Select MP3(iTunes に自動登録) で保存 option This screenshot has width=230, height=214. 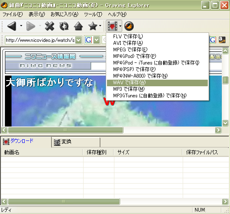pyautogui.click(x=157, y=96)
